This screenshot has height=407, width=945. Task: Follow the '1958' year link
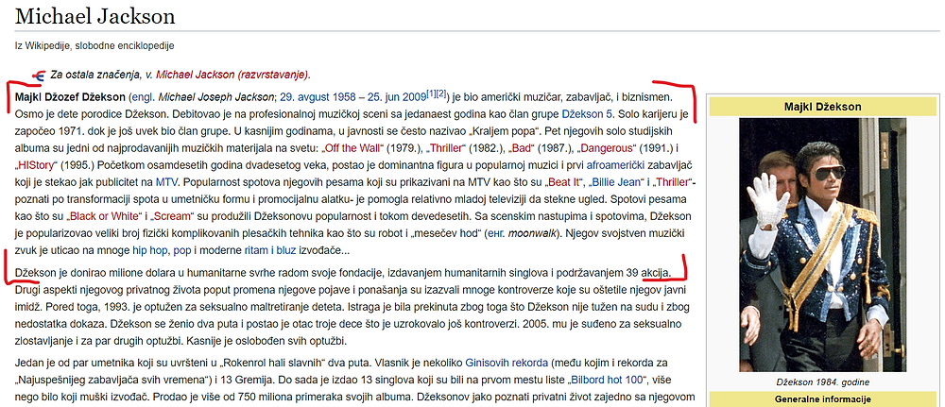click(344, 97)
